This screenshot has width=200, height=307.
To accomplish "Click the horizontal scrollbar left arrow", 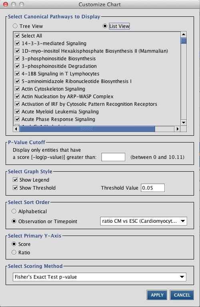I will pyautogui.click(x=16, y=129).
